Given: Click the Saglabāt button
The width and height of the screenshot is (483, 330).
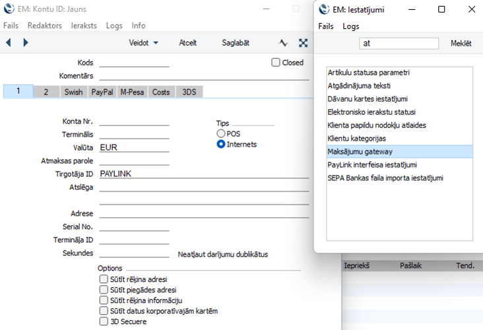Looking at the screenshot, I should tap(235, 43).
